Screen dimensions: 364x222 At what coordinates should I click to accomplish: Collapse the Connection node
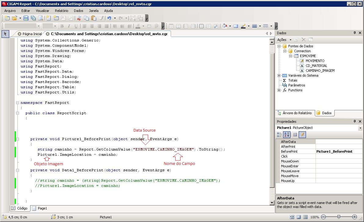pos(285,51)
